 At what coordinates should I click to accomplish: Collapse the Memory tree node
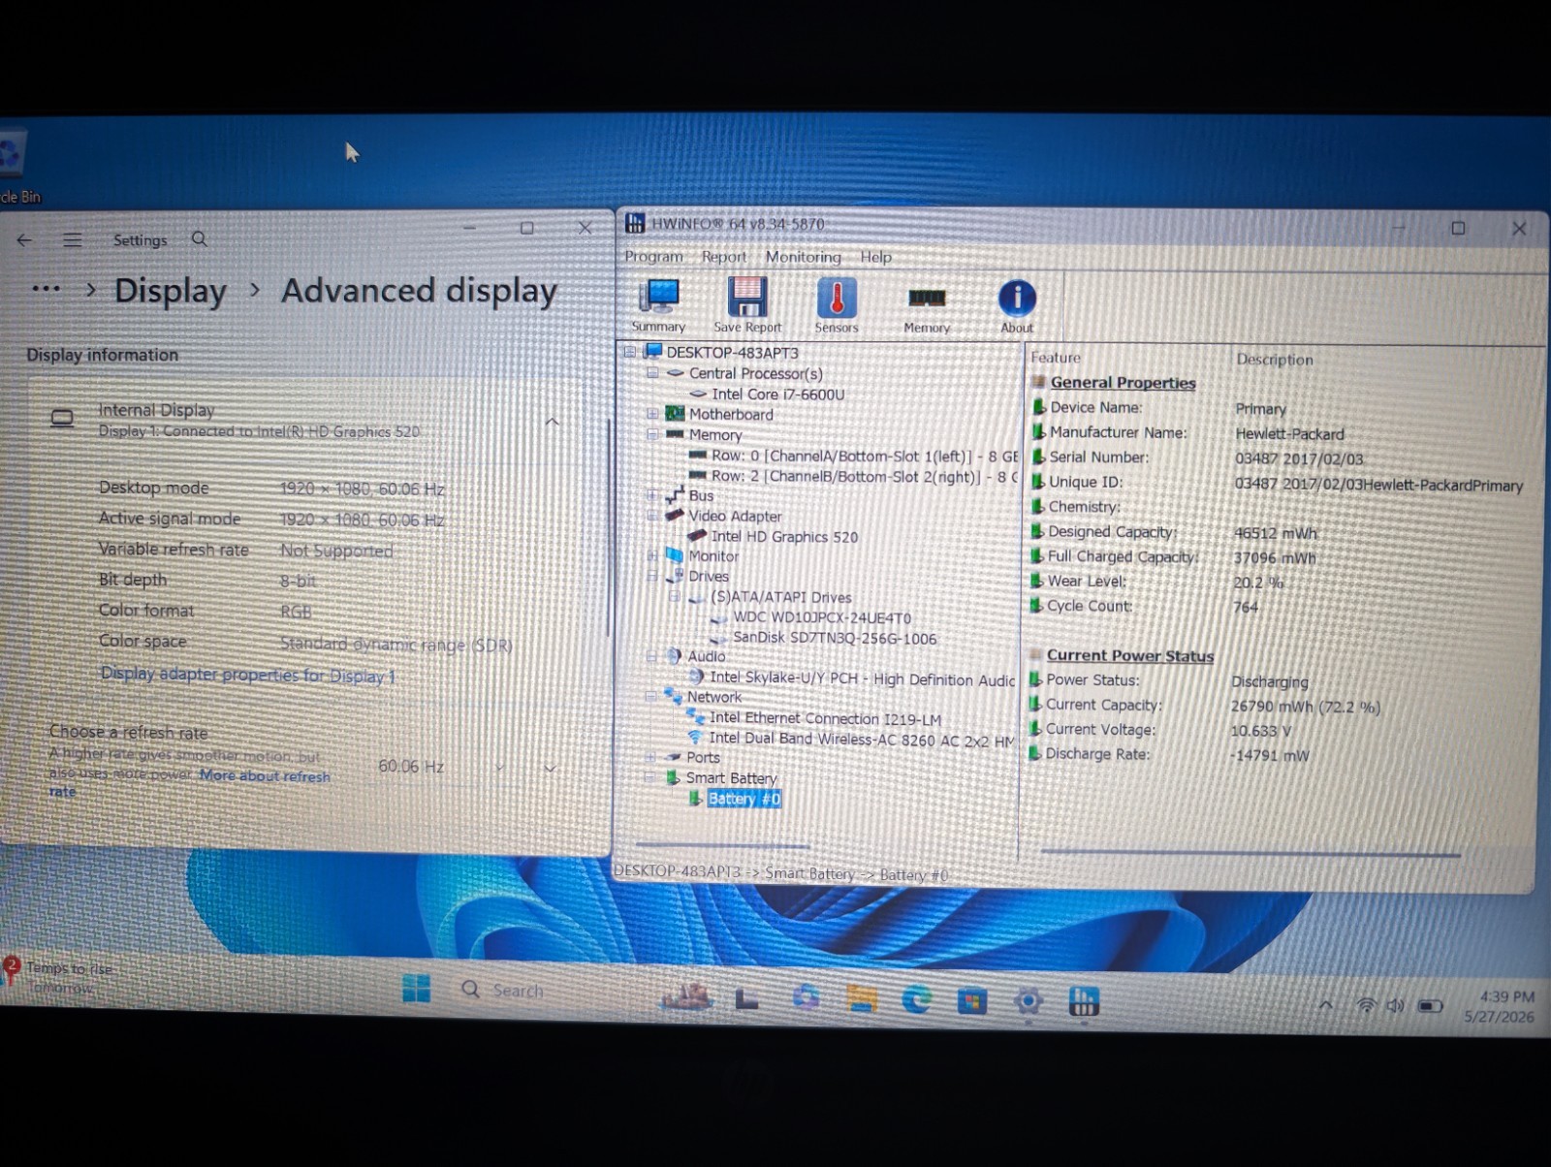[652, 434]
